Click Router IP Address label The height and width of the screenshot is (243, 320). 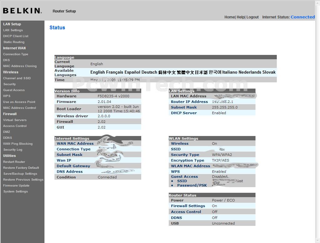click(x=189, y=102)
